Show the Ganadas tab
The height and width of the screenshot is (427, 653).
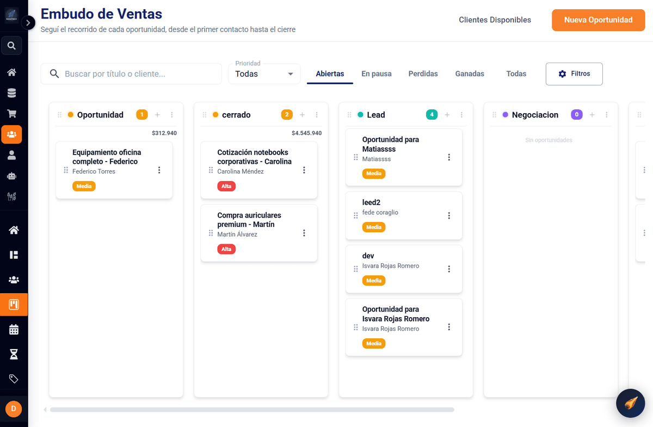[470, 74]
